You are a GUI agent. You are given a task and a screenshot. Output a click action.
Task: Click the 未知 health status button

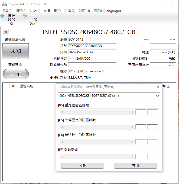(x=16, y=51)
